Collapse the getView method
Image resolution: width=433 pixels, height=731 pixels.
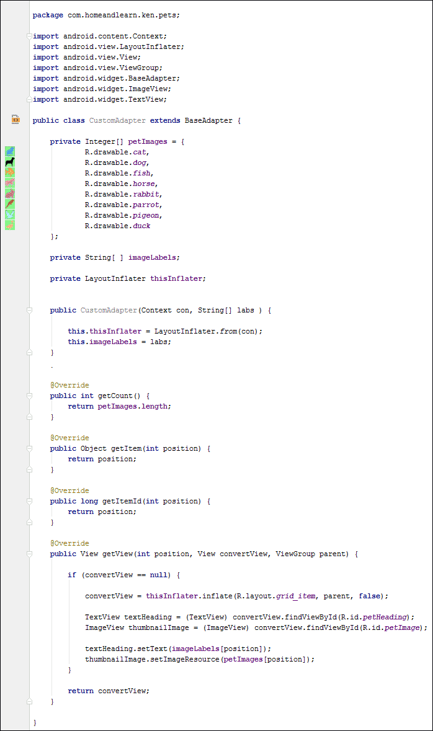29,554
